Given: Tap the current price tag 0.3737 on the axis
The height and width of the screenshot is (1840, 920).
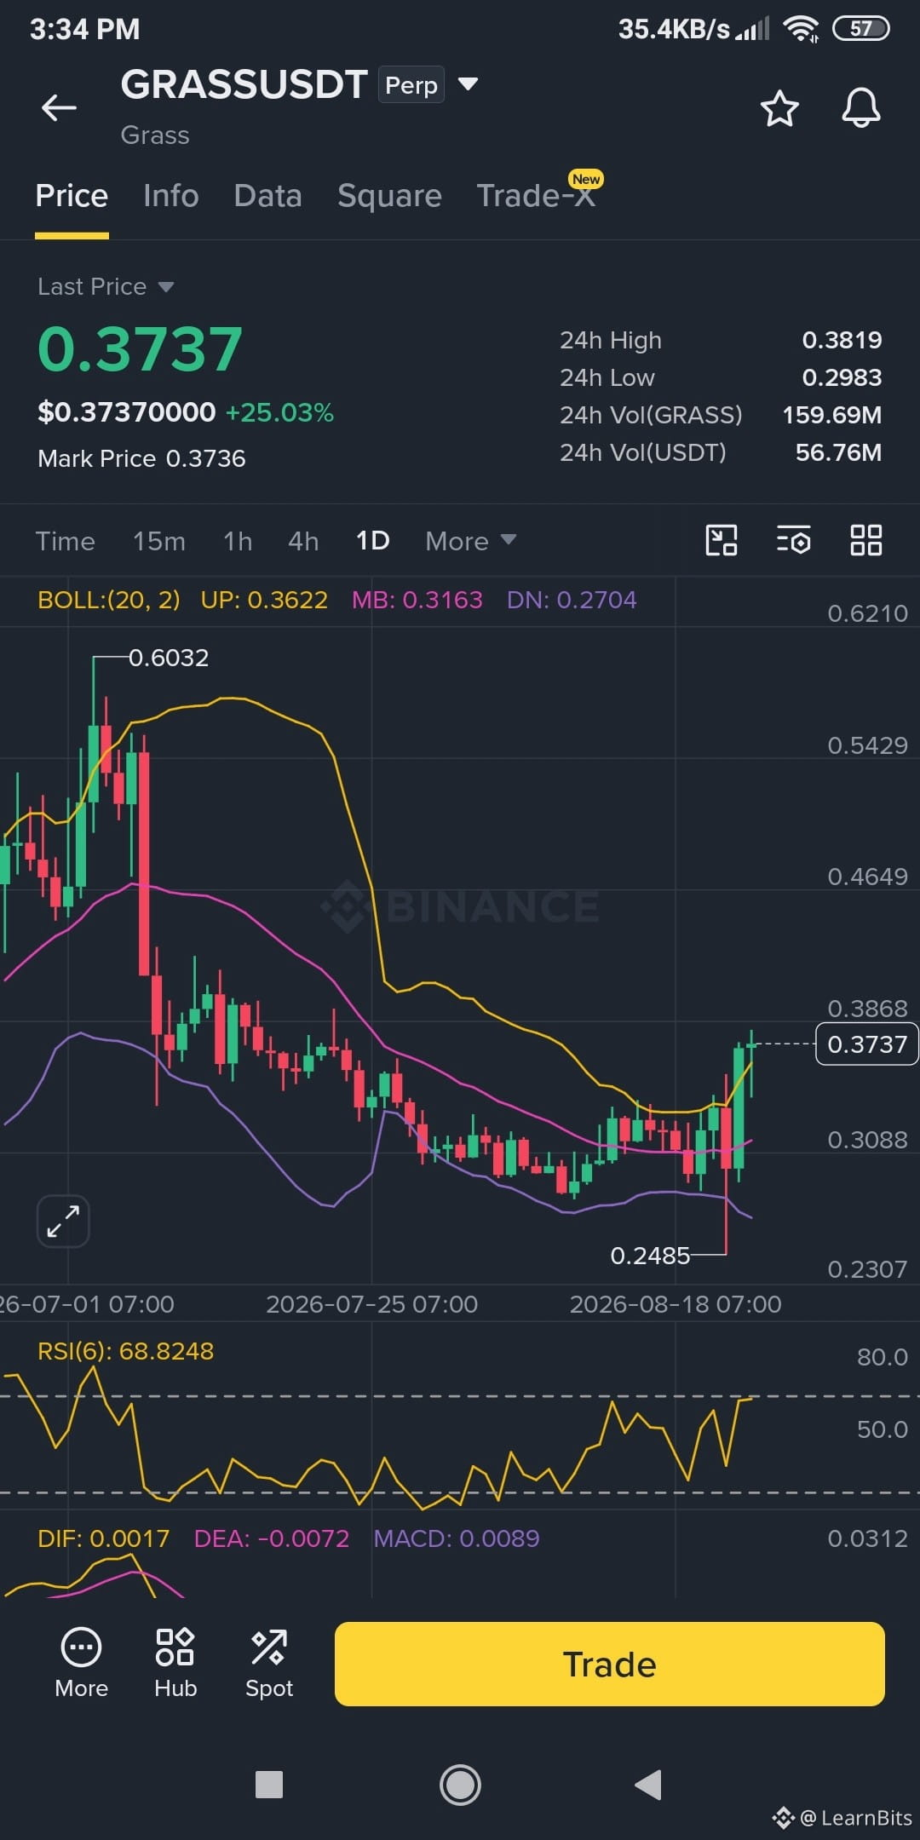Looking at the screenshot, I should (867, 1044).
